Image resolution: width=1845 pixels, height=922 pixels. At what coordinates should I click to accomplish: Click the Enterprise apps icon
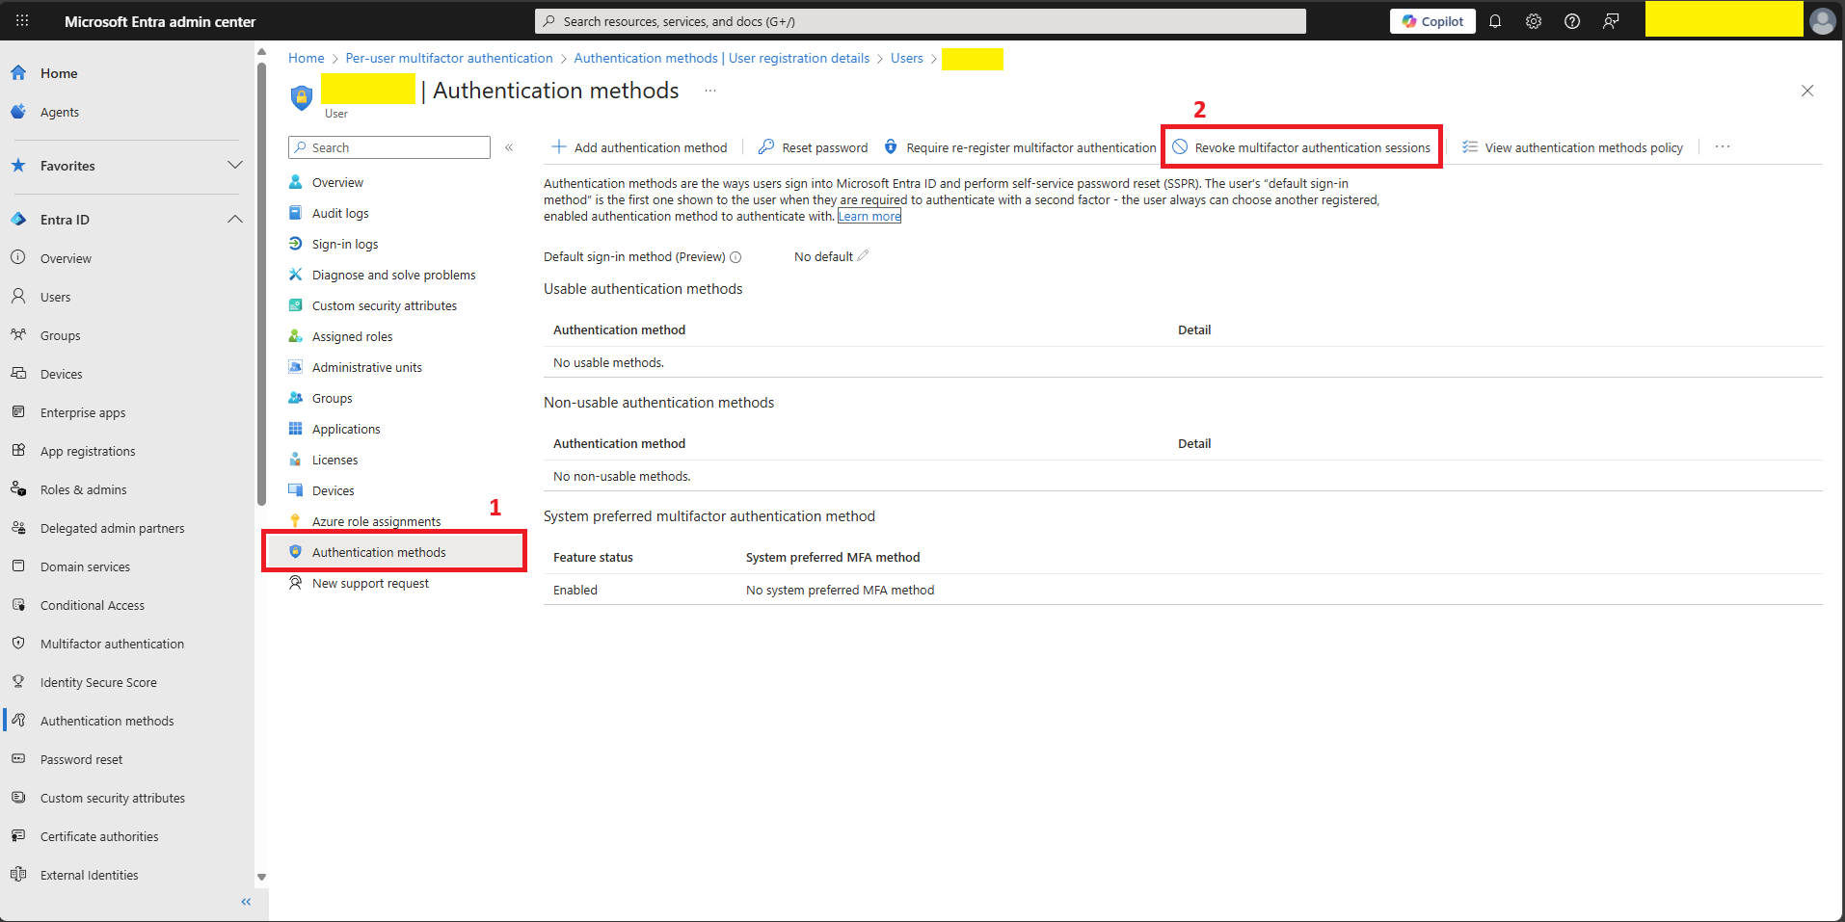click(18, 412)
